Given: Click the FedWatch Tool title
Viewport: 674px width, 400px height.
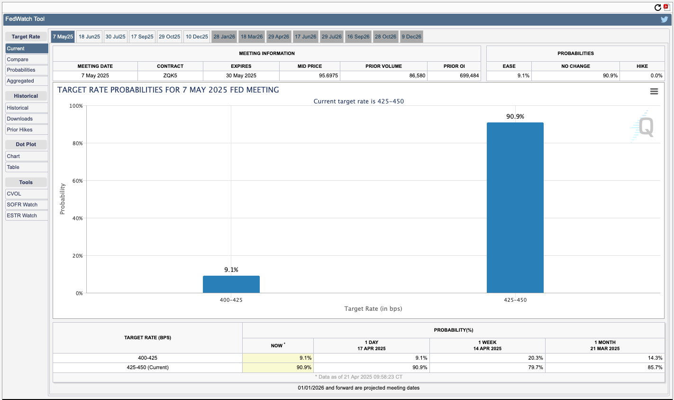Looking at the screenshot, I should point(25,19).
